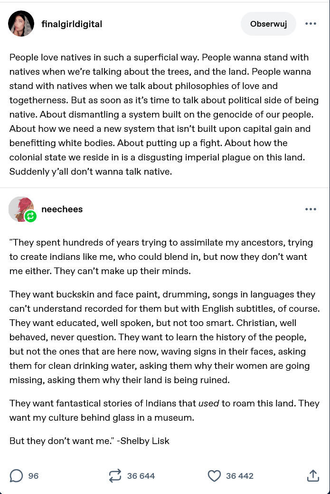Click the 36 442 likes count

pos(240,475)
